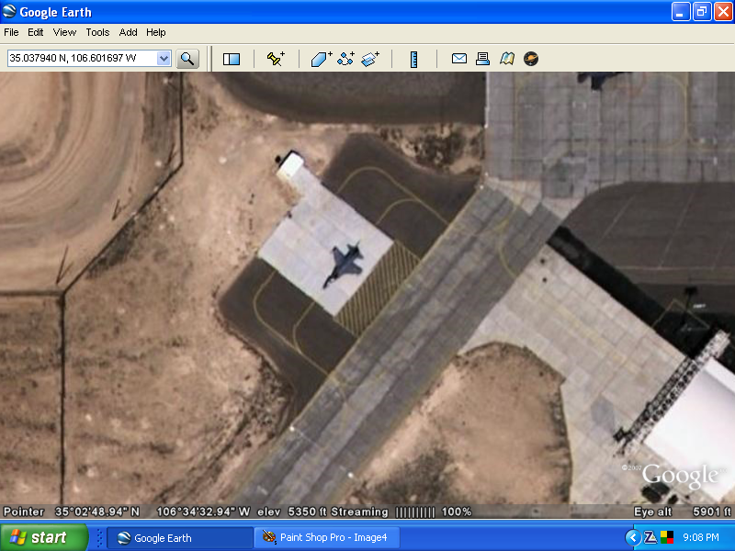
Task: Show view in Google Maps
Action: tap(507, 59)
